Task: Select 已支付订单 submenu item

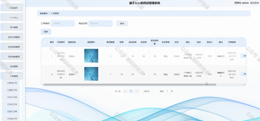Action: pyautogui.click(x=11, y=111)
